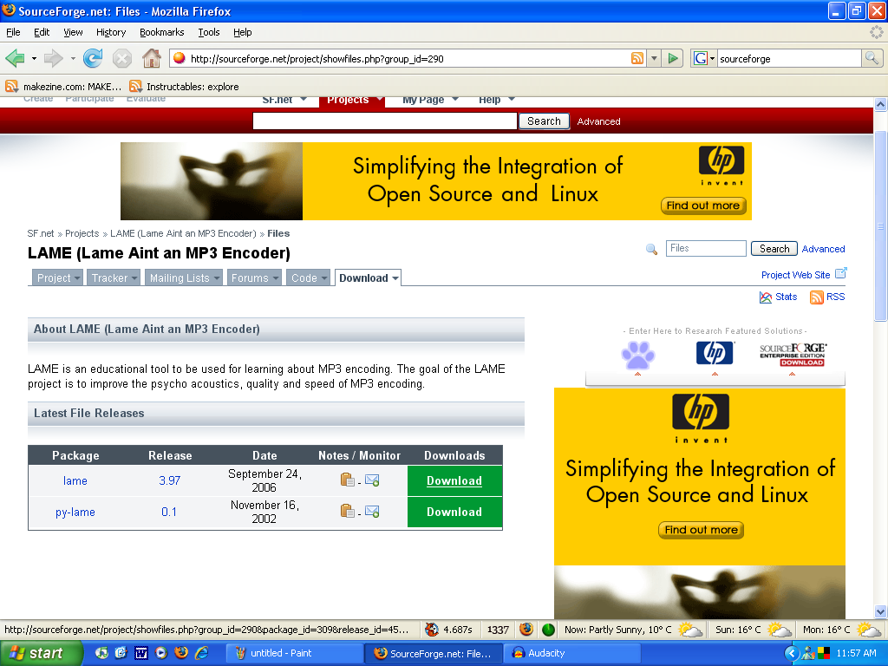Viewport: 888px width, 666px height.
Task: Click the RSS feed icon in address bar
Action: [x=637, y=58]
